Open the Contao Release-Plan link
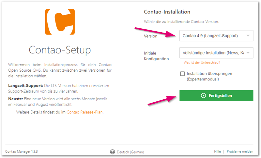 point(85,112)
